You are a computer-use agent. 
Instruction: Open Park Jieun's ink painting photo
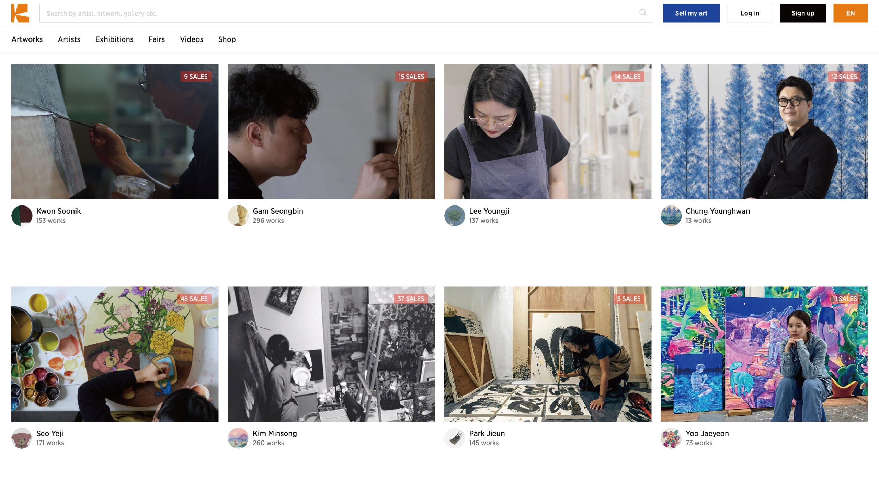pyautogui.click(x=548, y=354)
